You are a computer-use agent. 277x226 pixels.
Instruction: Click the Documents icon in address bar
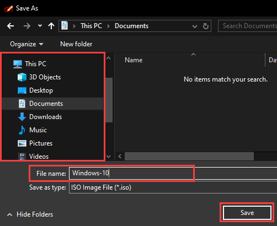tap(65, 25)
